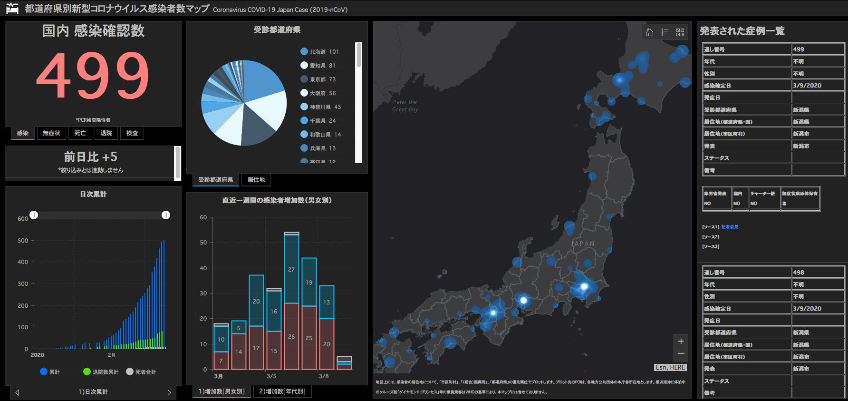Go to previous chart using left arrow
The width and height of the screenshot is (848, 401).
[17, 392]
